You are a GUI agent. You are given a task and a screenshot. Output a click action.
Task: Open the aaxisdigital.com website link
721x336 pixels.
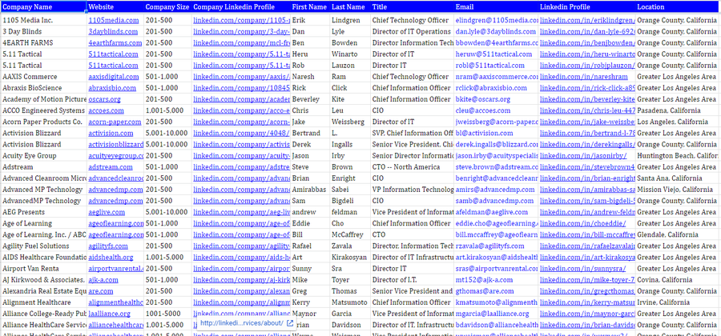[114, 77]
